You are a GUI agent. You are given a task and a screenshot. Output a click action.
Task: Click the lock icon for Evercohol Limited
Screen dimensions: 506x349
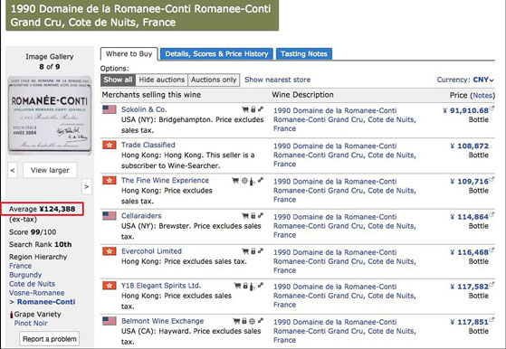(x=253, y=251)
